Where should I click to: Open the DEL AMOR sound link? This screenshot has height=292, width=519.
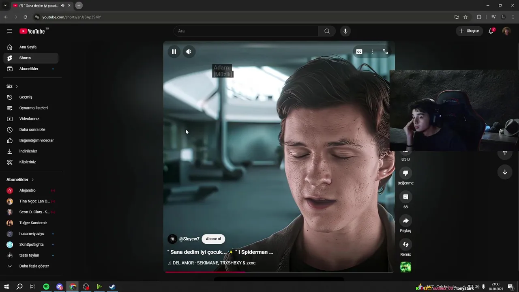(212, 263)
